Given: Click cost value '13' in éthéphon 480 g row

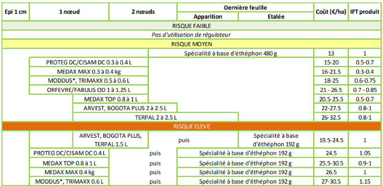Looking at the screenshot, I should [331, 54].
